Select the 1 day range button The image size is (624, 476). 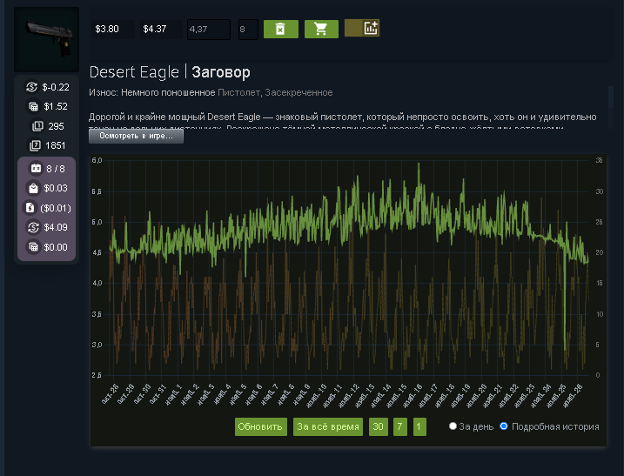(x=419, y=426)
